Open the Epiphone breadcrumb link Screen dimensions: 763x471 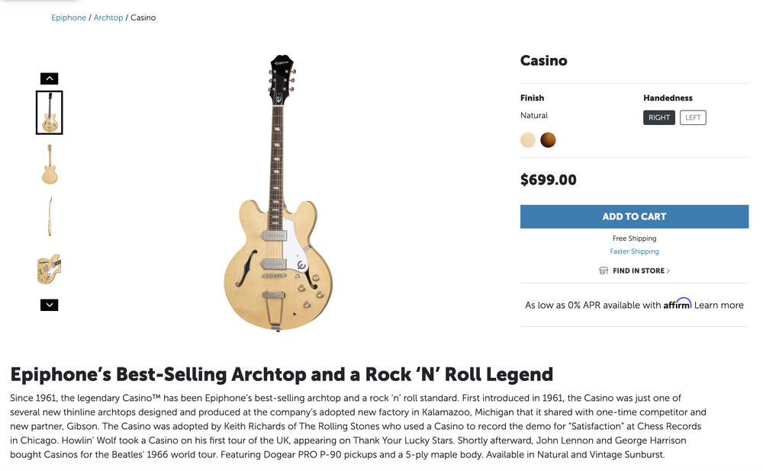pyautogui.click(x=69, y=18)
